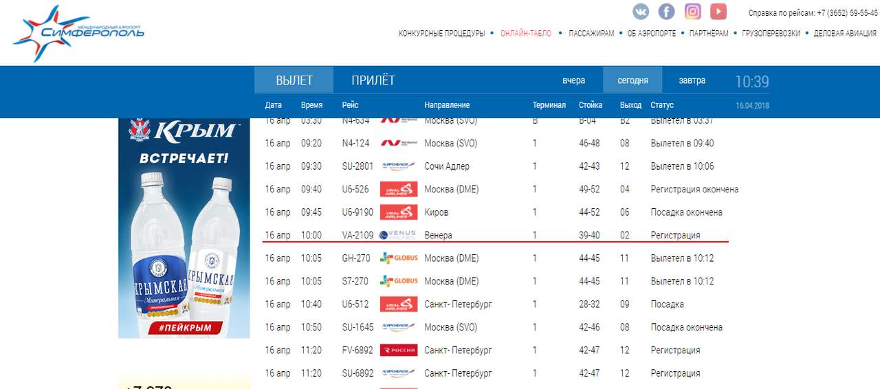Viewport: 880px width, 389px height.
Task: Open the ОБ АЭРОПОРТЕ menu item
Action: tap(652, 33)
